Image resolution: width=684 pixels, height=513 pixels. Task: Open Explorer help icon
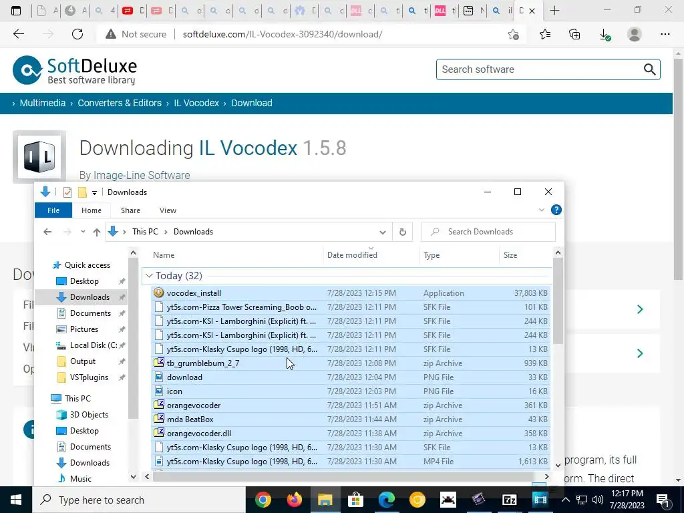(556, 210)
